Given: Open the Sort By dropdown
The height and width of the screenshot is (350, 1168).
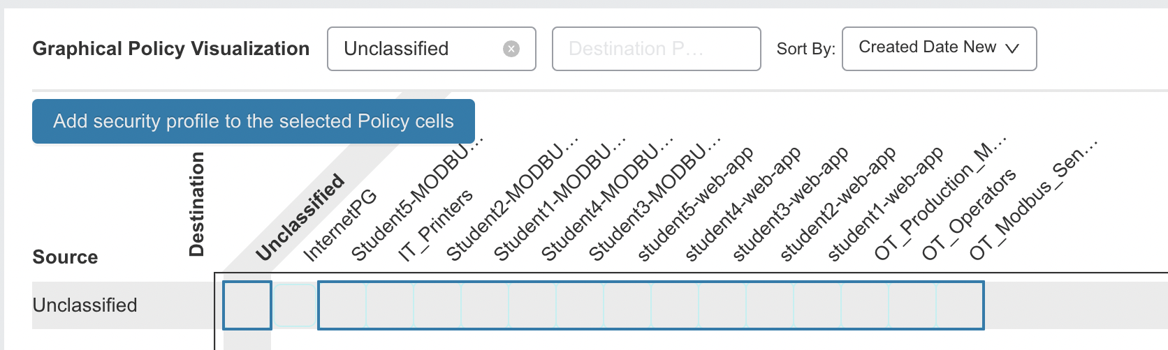Looking at the screenshot, I should click(939, 49).
